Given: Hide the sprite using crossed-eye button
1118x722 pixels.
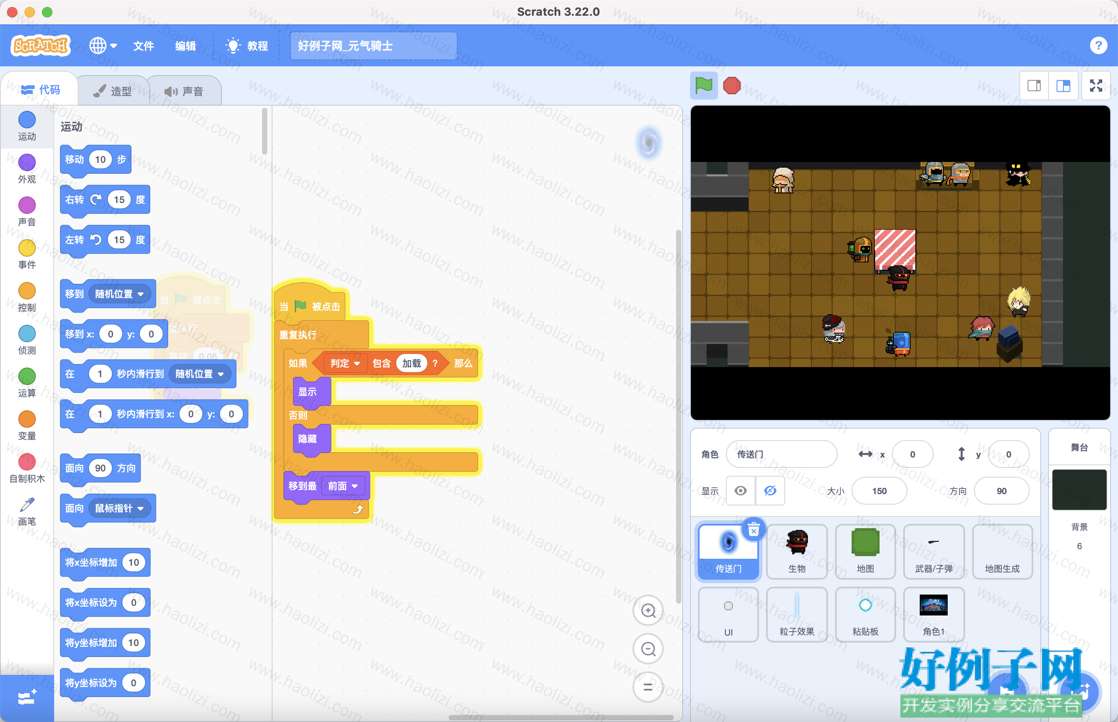Looking at the screenshot, I should pyautogui.click(x=770, y=491).
